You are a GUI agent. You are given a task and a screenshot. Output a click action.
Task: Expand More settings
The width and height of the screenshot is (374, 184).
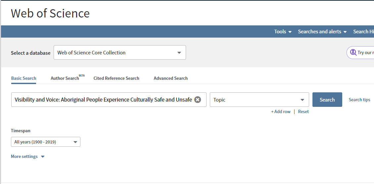(x=28, y=156)
